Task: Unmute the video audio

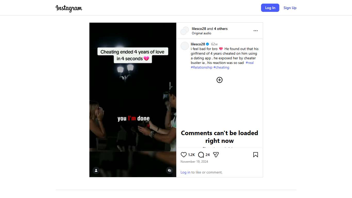Action: click(170, 170)
